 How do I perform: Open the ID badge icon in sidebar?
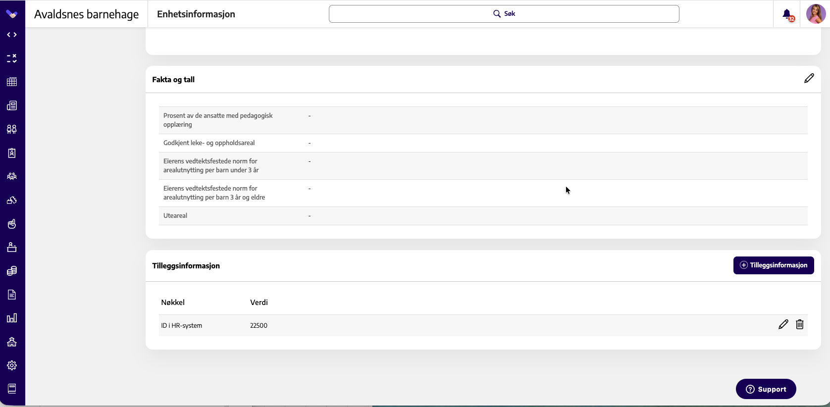tap(12, 153)
